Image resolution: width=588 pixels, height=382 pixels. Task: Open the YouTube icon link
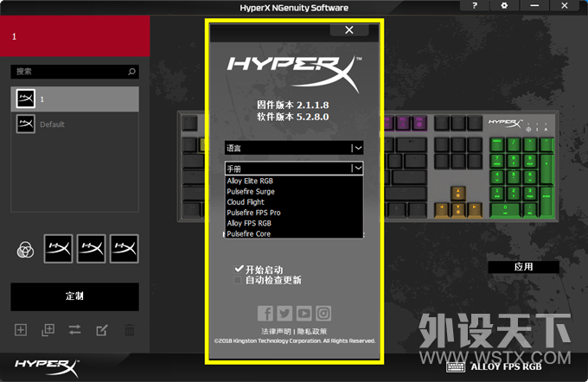304,314
